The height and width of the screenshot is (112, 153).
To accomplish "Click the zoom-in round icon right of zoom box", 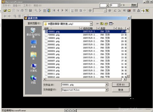I will pos(110,10).
